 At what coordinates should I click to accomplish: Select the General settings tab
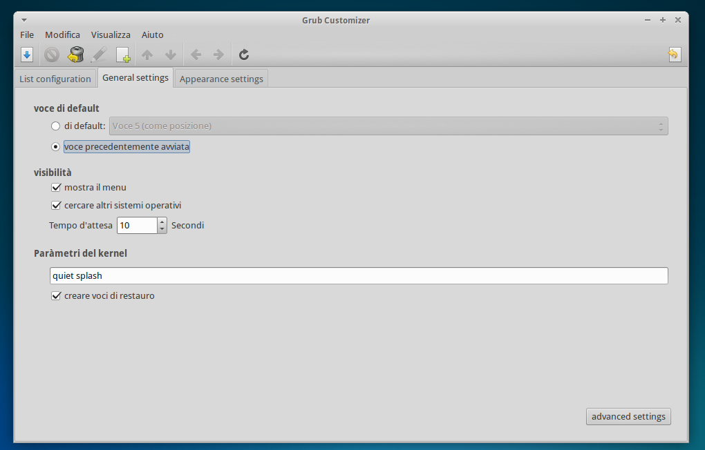point(135,78)
